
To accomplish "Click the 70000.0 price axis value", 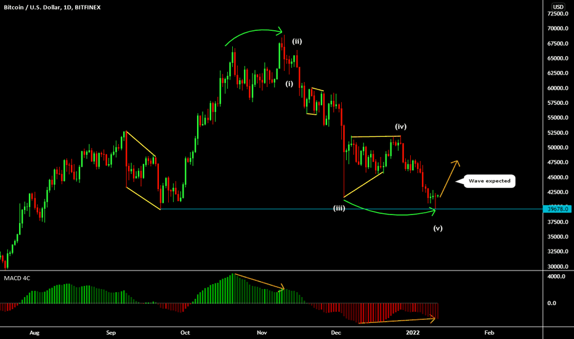I will tap(558, 28).
